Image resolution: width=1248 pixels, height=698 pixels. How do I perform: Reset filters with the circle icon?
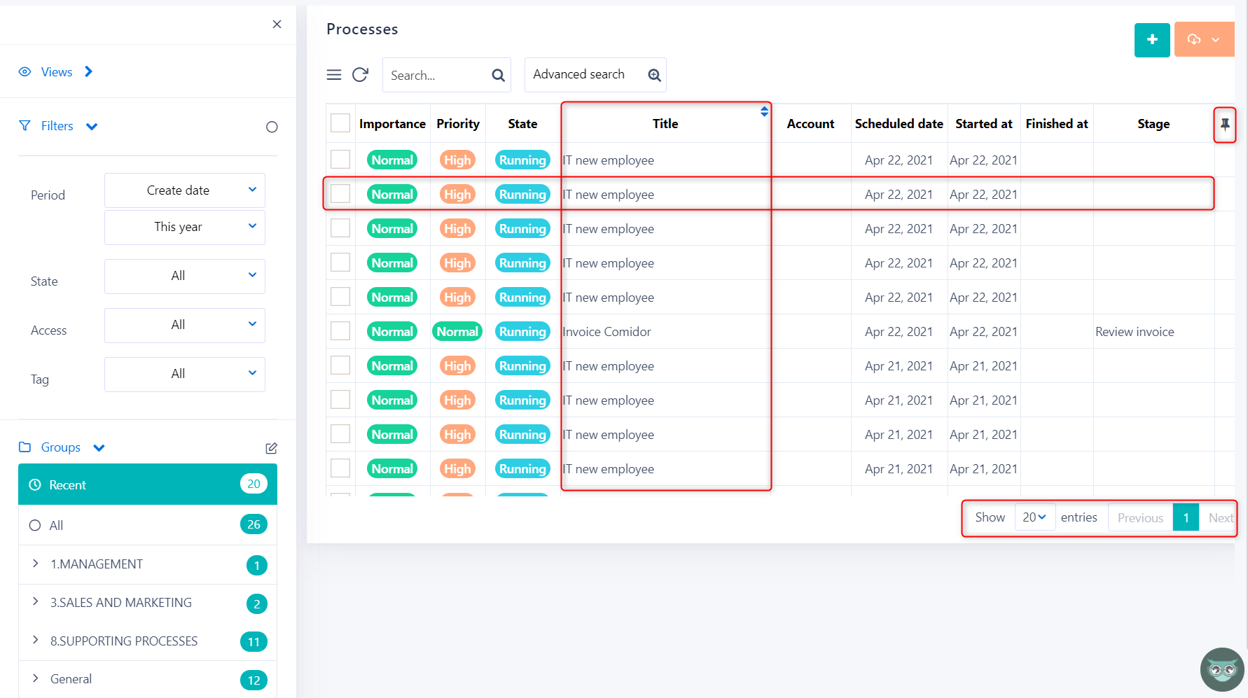coord(272,127)
